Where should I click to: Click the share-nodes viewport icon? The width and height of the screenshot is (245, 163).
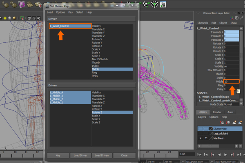[39, 18]
